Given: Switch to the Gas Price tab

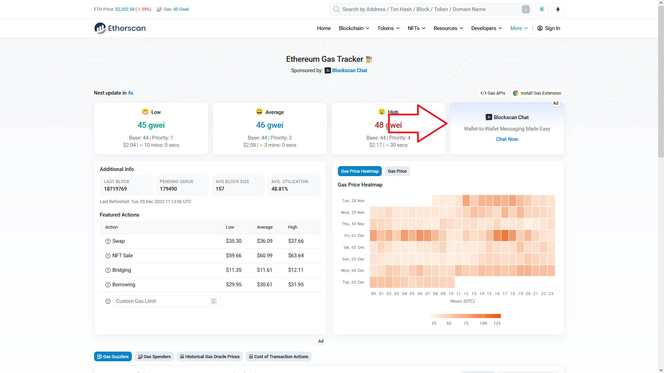Looking at the screenshot, I should click(x=397, y=171).
